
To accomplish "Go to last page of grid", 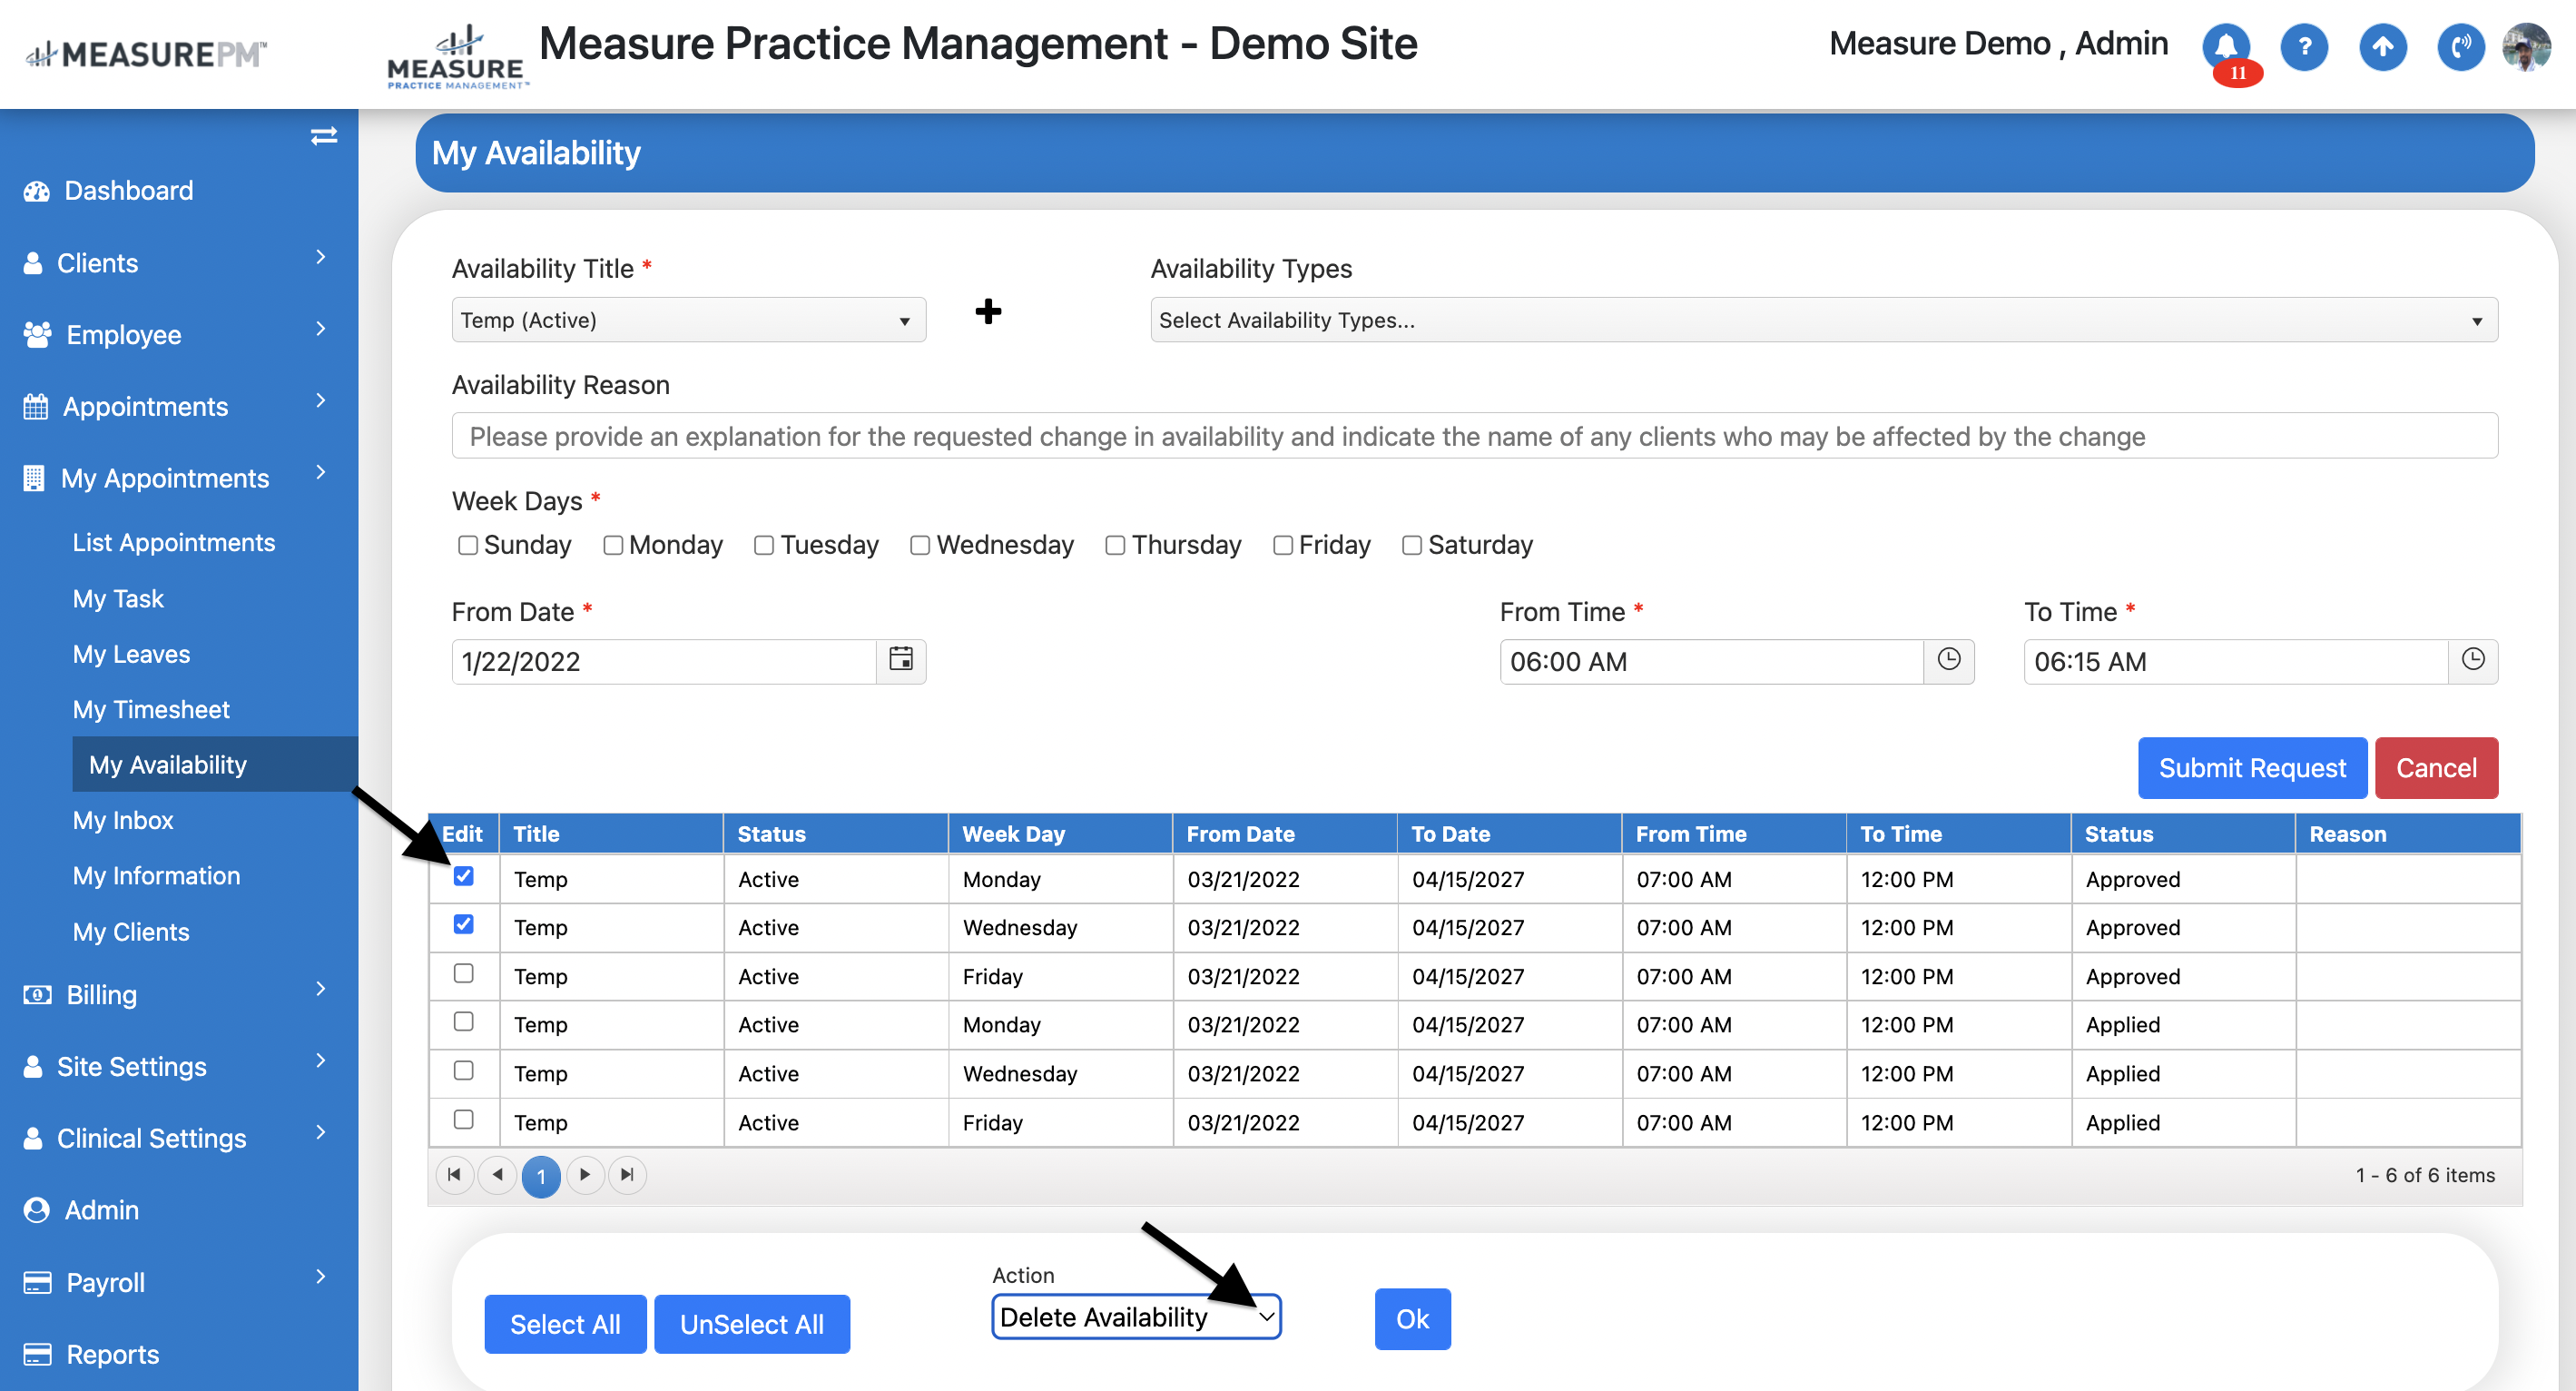I will (x=627, y=1174).
